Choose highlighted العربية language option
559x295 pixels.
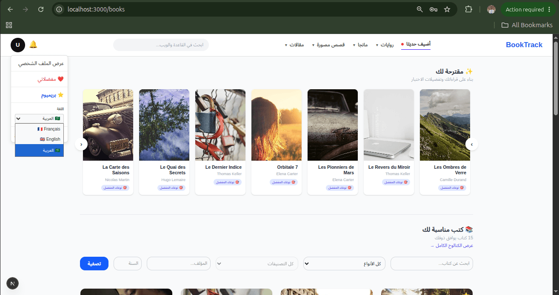click(39, 150)
